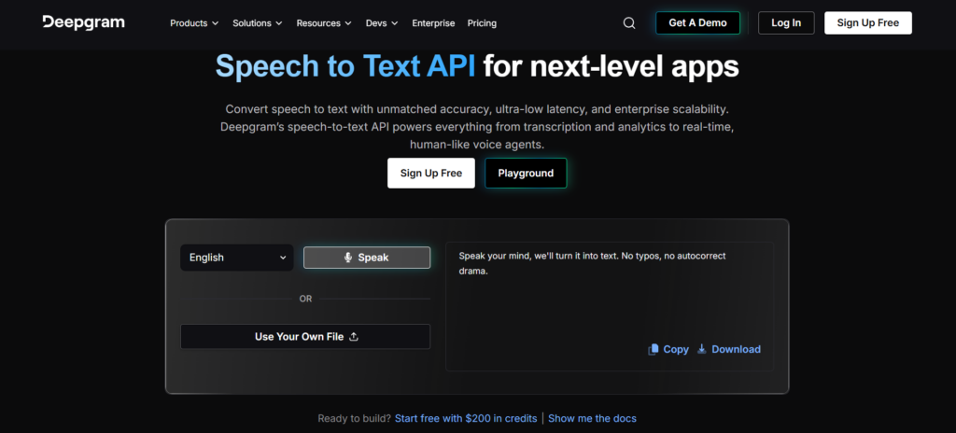Click the Deepgram logo
The width and height of the screenshot is (956, 433).
[83, 22]
